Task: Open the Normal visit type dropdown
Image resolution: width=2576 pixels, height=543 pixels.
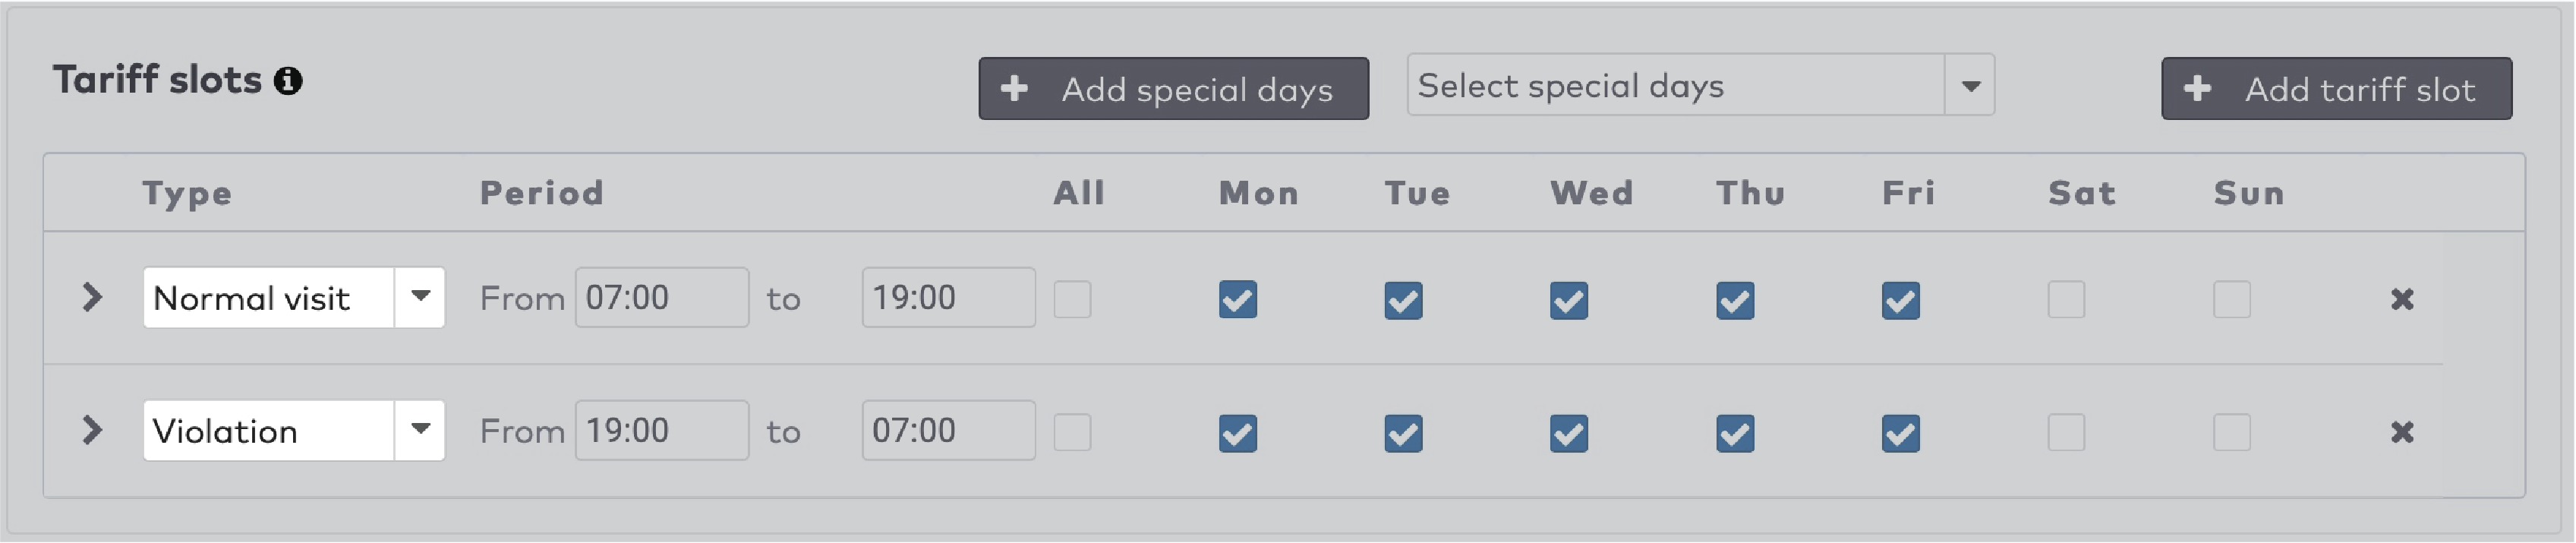Action: 420,297
